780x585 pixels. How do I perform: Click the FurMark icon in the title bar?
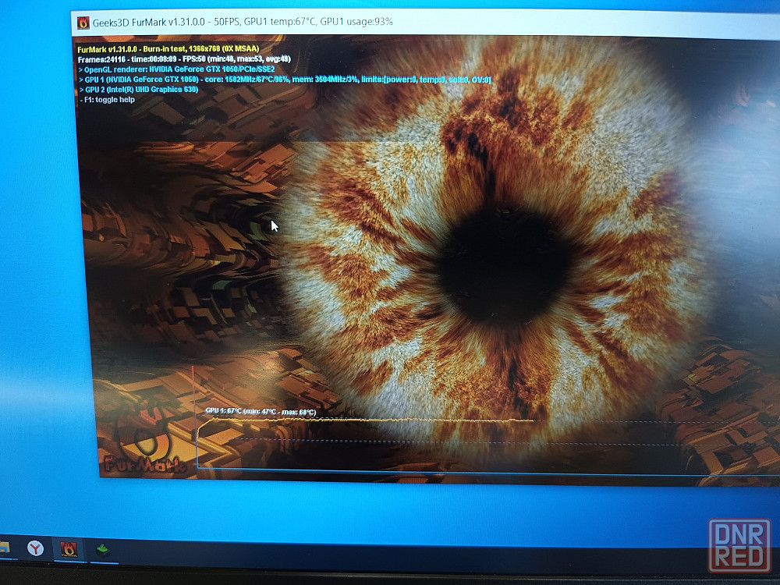[x=83, y=22]
